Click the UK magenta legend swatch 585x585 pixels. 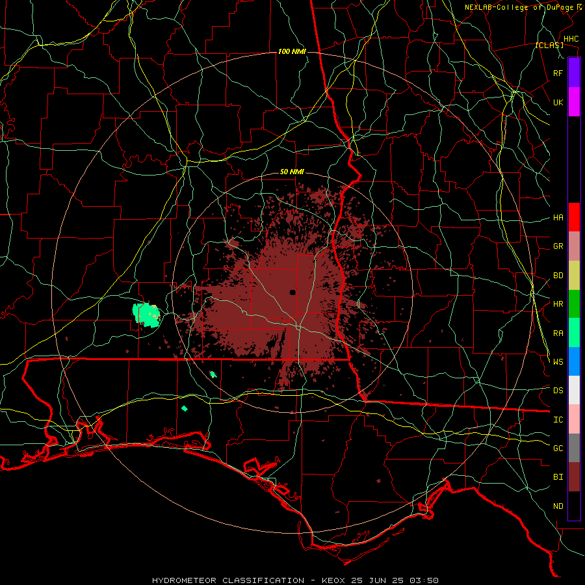click(574, 102)
